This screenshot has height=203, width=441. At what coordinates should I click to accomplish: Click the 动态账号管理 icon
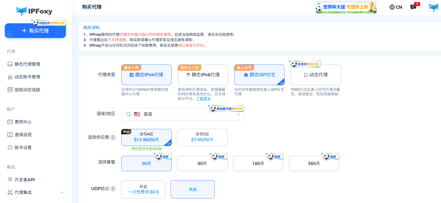coord(10,77)
